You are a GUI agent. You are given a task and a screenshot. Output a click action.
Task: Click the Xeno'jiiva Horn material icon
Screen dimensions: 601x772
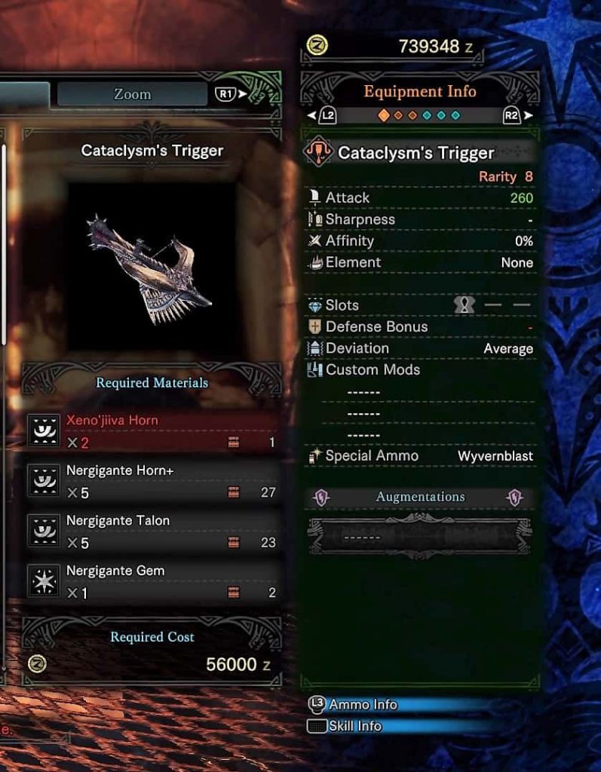pos(43,430)
